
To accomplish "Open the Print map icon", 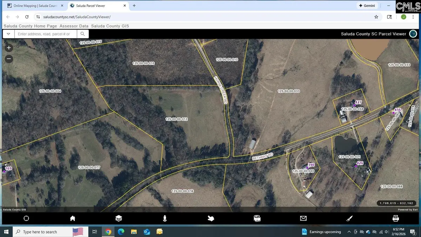I will 396,218.
